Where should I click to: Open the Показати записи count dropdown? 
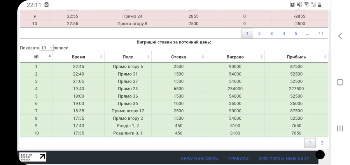pos(47,48)
